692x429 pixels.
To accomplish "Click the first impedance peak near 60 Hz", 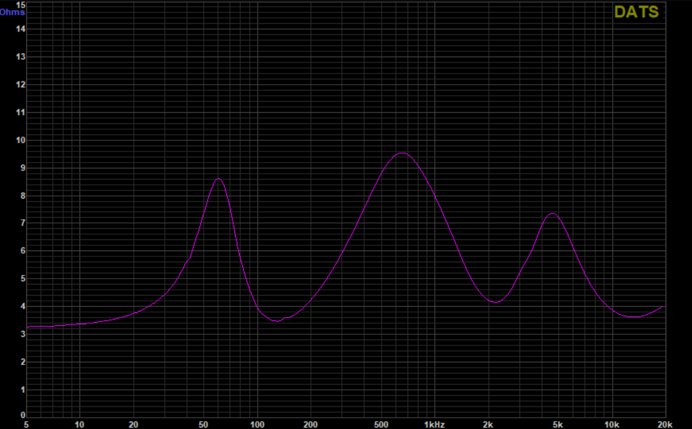I will pyautogui.click(x=218, y=178).
